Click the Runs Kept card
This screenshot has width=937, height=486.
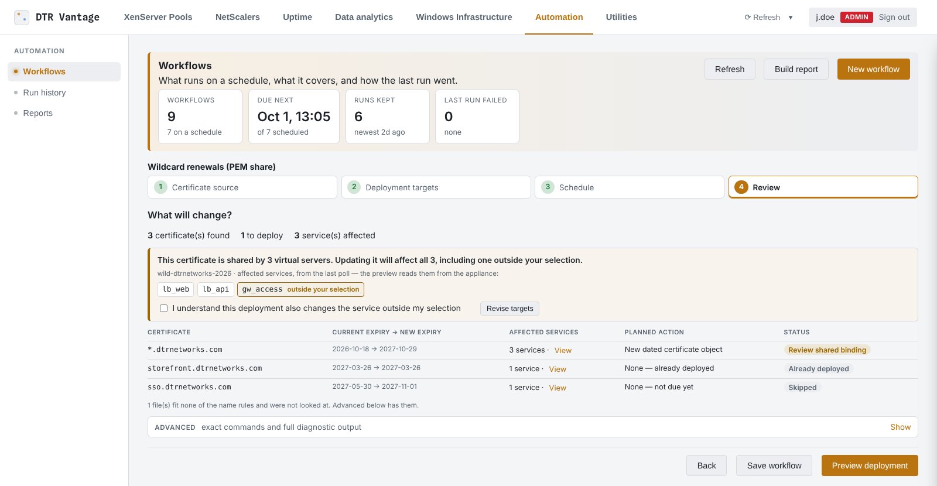388,117
